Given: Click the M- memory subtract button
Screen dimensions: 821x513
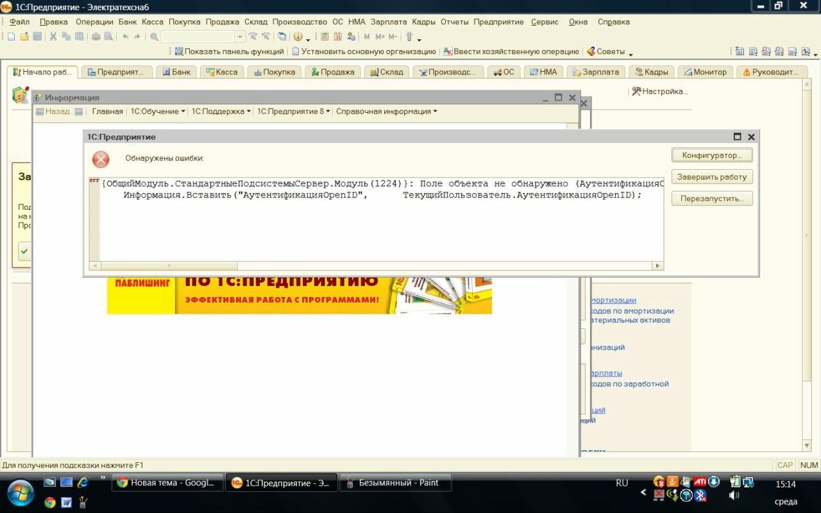Looking at the screenshot, I should 393,37.
